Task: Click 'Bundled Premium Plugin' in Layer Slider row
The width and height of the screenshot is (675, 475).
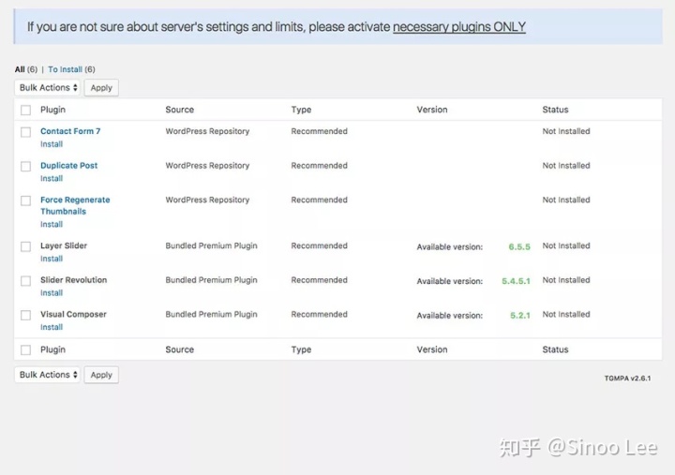Action: click(x=211, y=245)
